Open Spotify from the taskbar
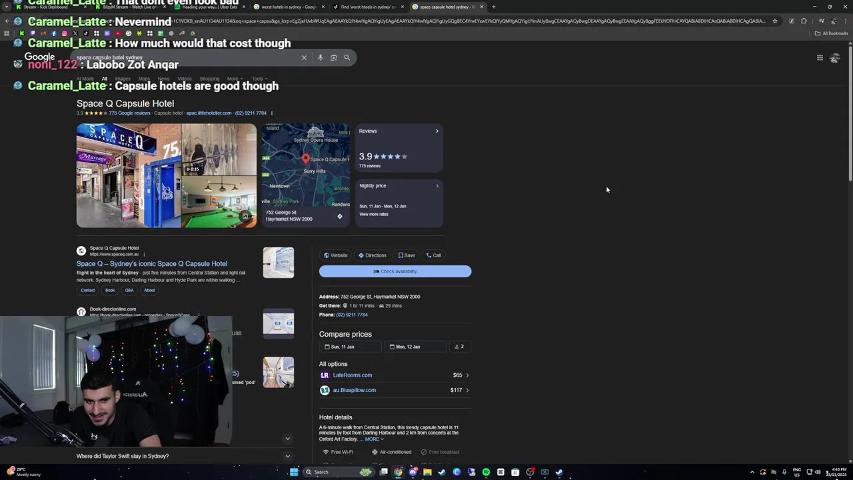 (486, 472)
